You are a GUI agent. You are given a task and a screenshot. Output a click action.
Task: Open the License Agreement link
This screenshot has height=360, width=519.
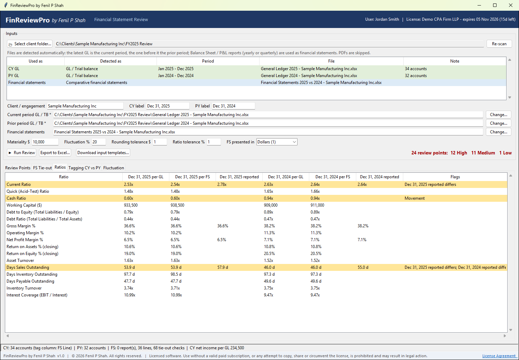499,356
